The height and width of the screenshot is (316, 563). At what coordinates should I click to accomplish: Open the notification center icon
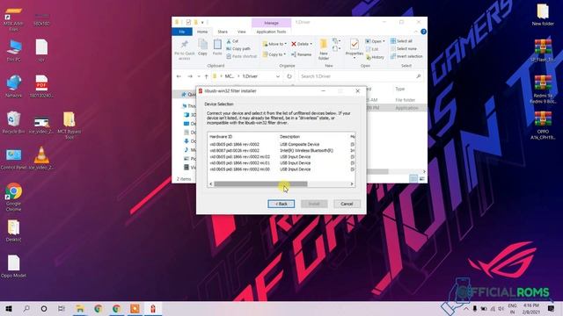552,308
